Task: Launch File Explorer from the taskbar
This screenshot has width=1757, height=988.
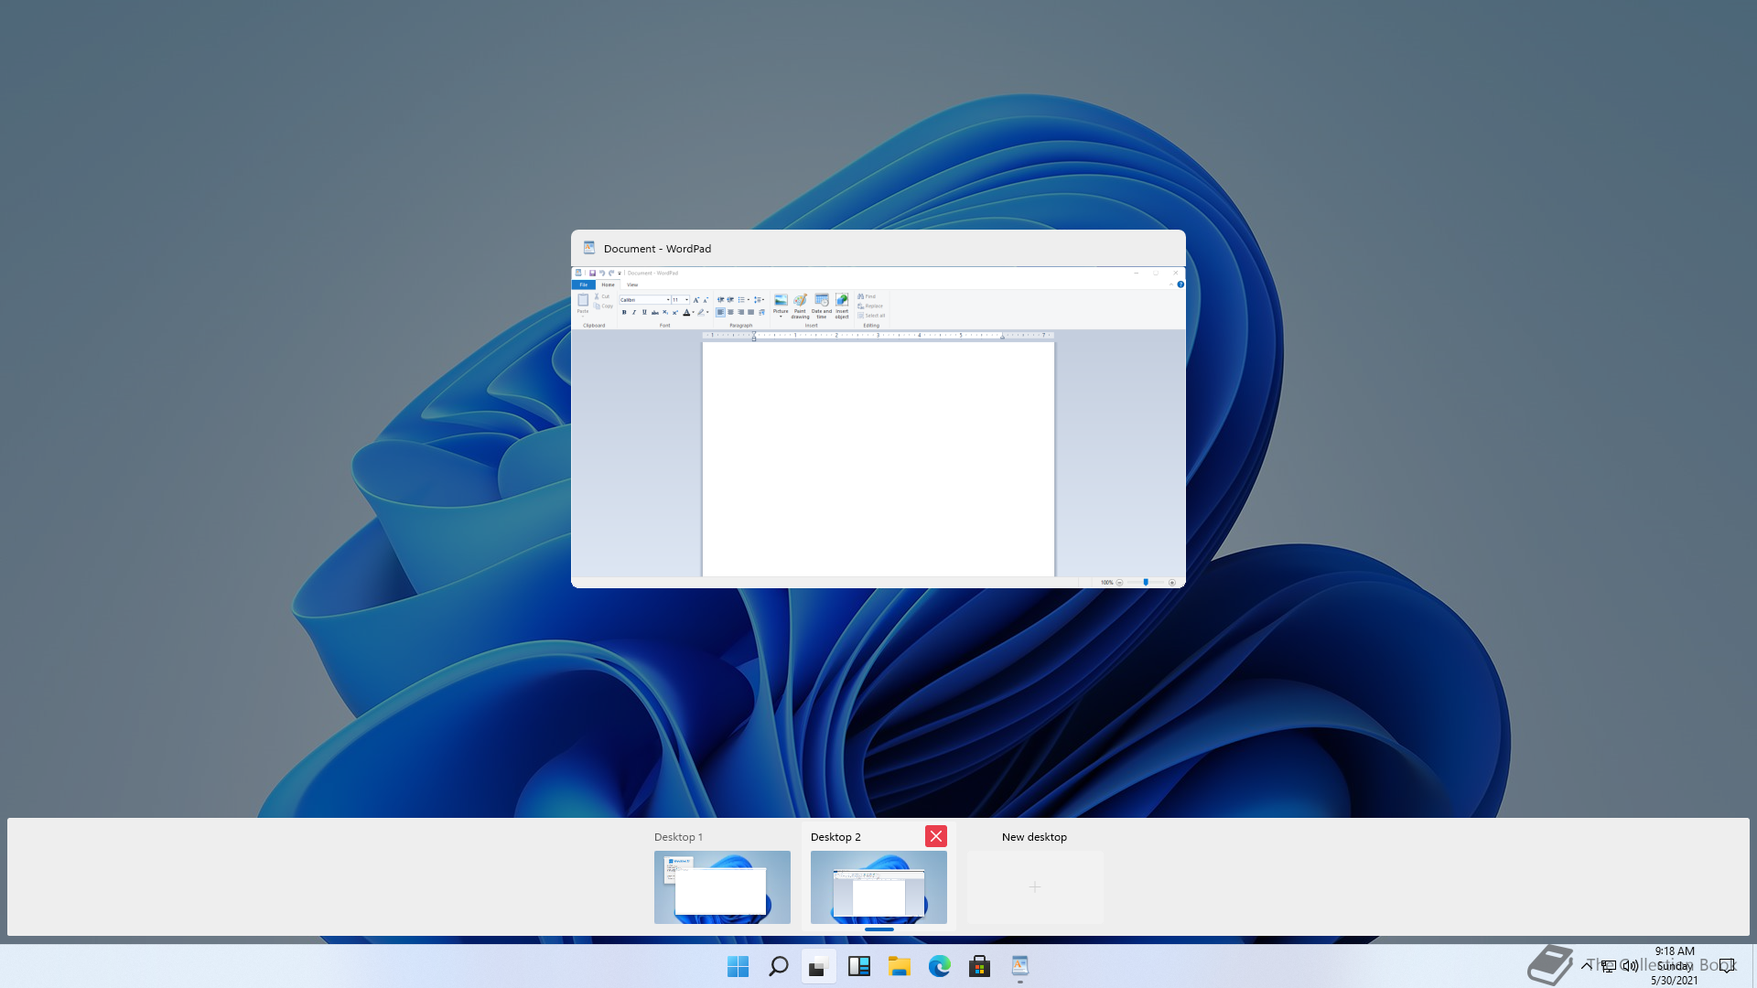Action: click(x=899, y=966)
